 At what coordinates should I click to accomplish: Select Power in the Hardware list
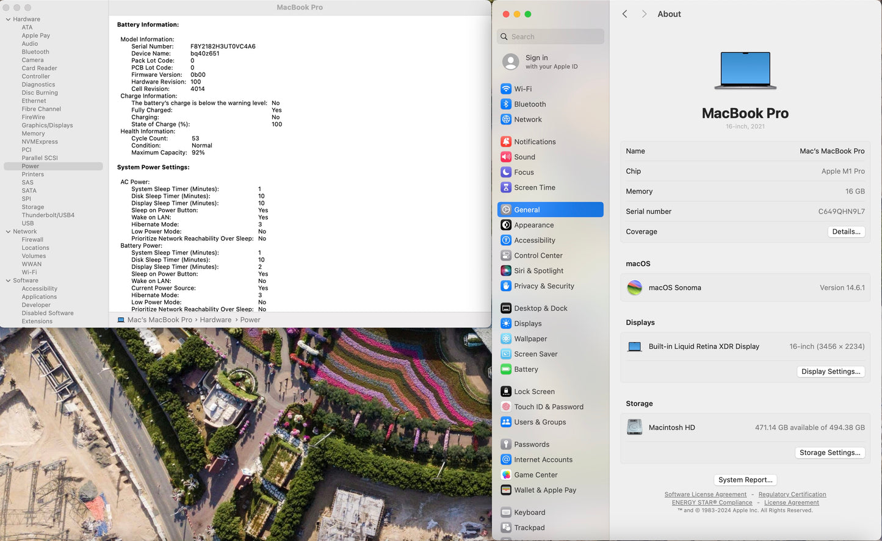pyautogui.click(x=53, y=166)
